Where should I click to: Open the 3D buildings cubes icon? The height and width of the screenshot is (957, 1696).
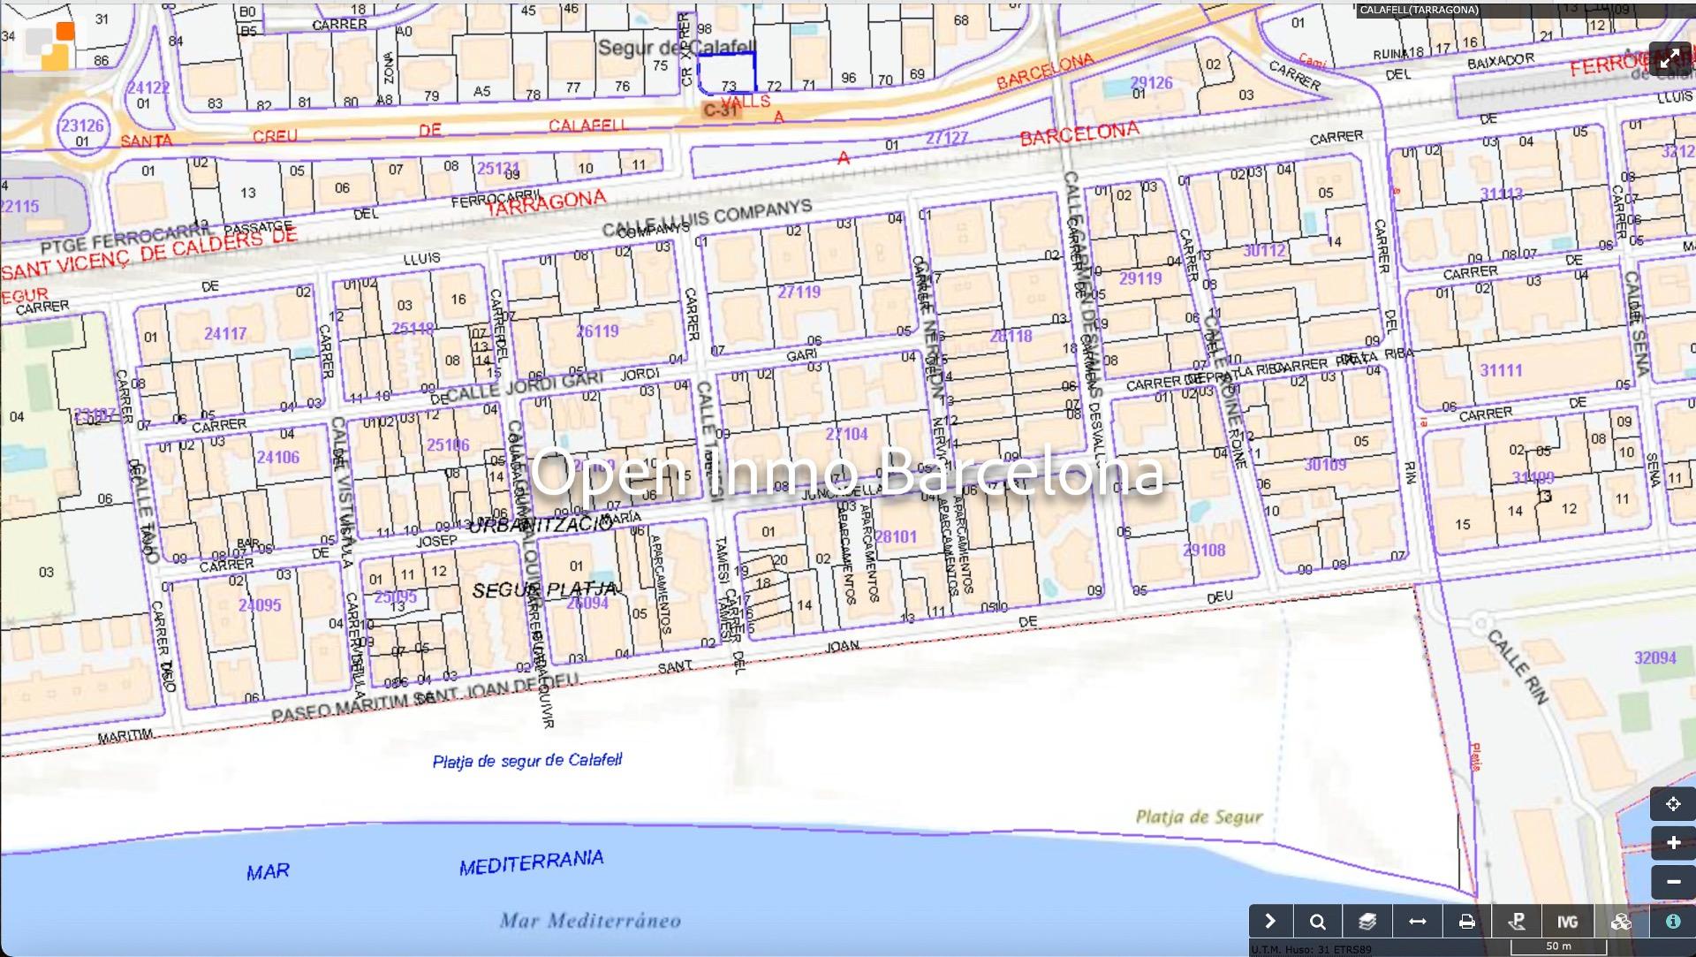click(1621, 922)
